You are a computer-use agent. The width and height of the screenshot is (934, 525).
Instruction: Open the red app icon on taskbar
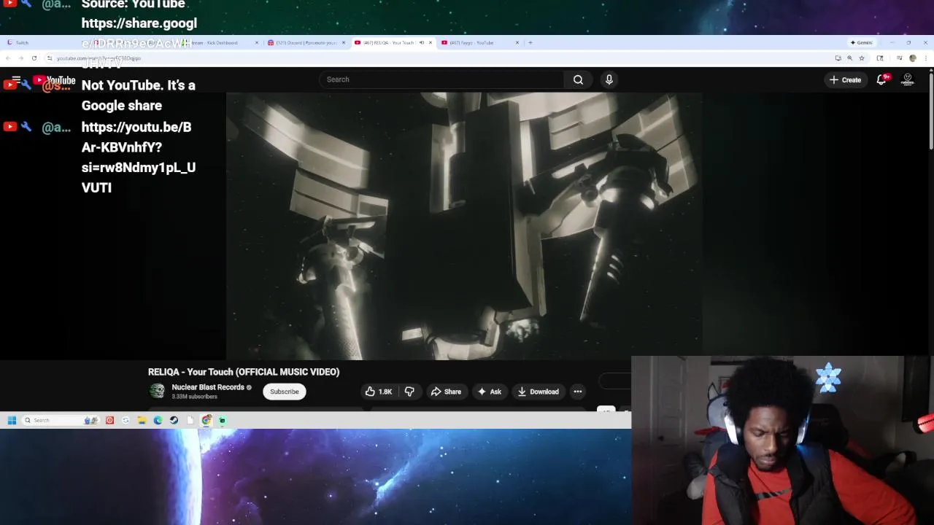point(109,420)
